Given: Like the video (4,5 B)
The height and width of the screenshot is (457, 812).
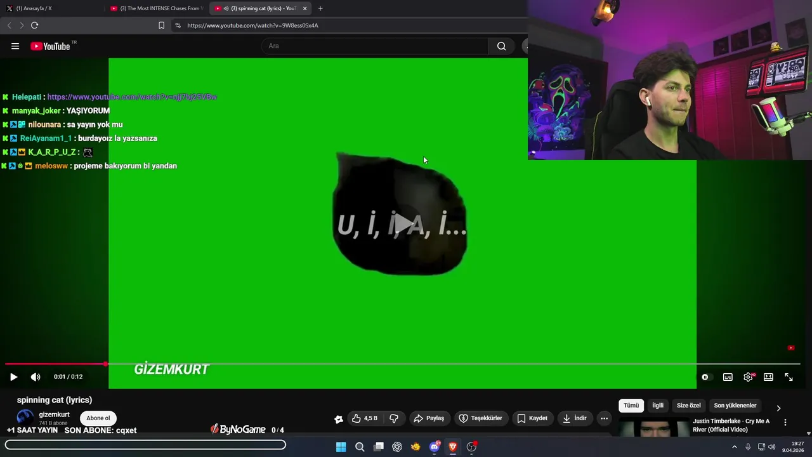Looking at the screenshot, I should tap(364, 418).
